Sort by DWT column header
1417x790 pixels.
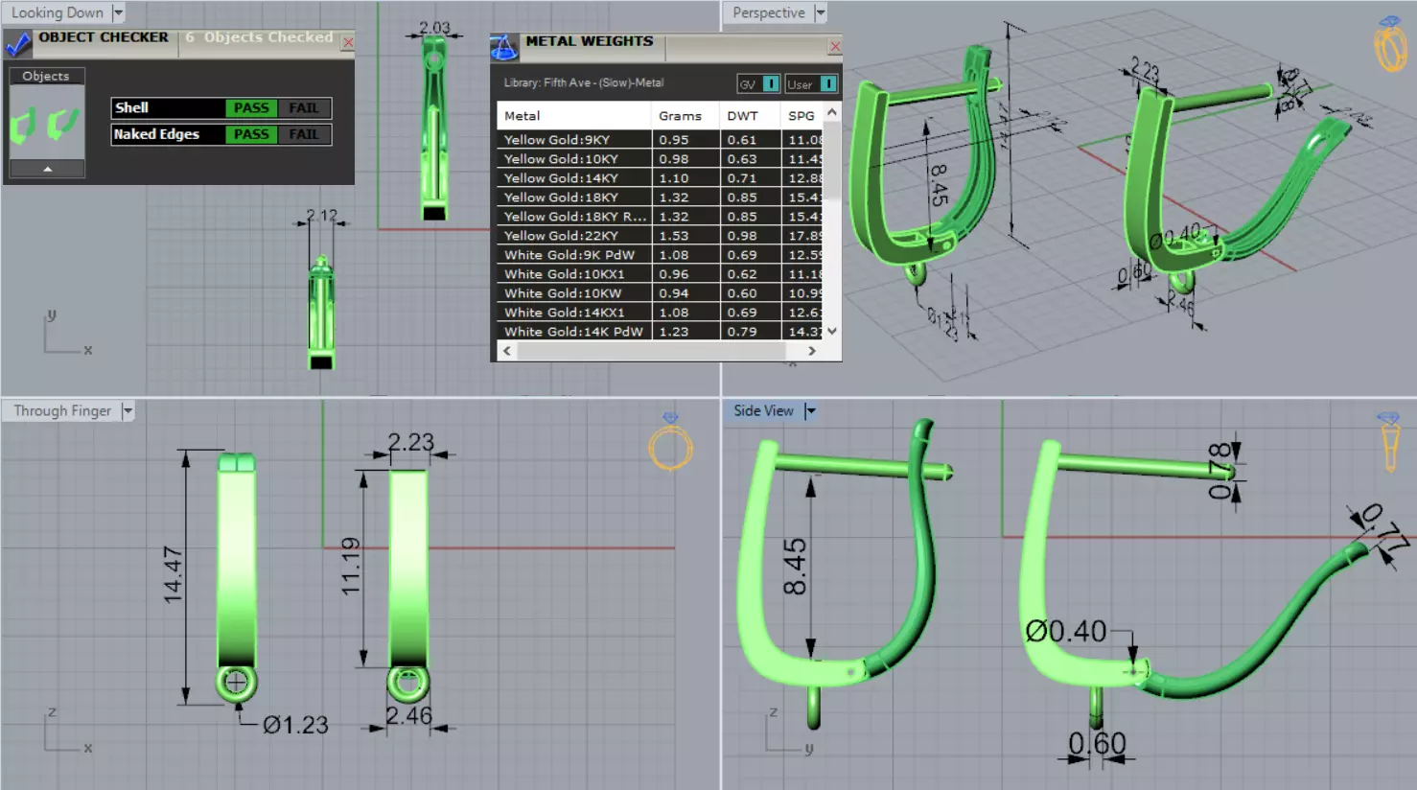click(750, 115)
